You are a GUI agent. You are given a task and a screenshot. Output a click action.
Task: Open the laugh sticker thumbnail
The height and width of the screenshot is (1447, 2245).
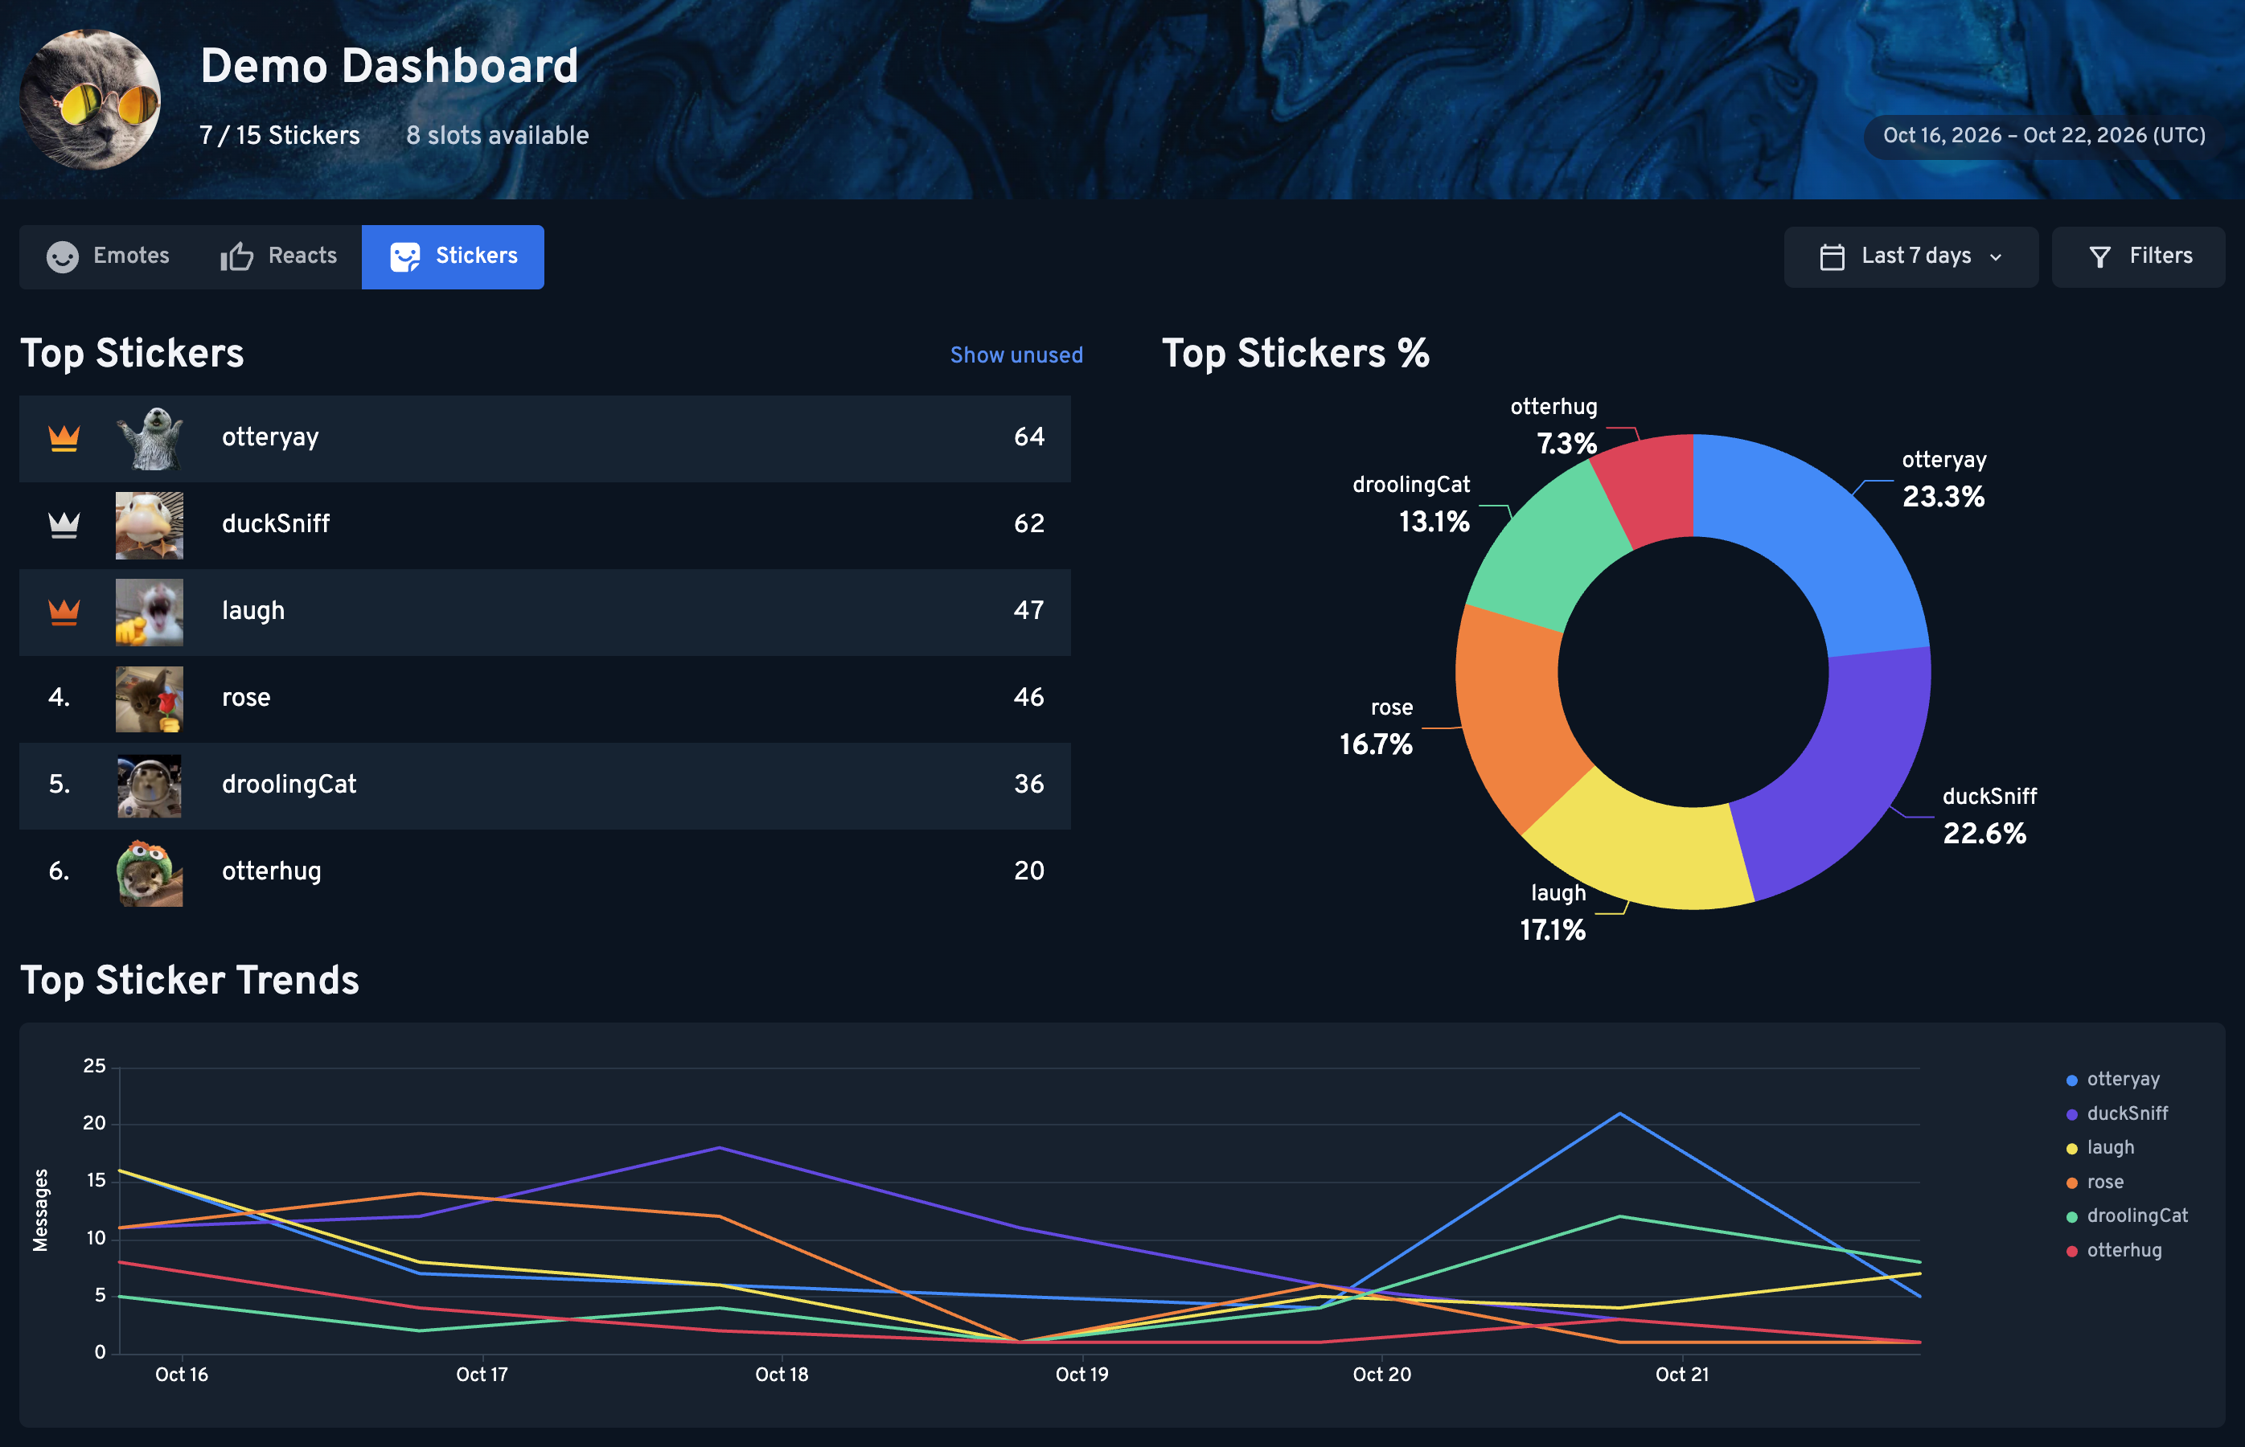point(150,612)
